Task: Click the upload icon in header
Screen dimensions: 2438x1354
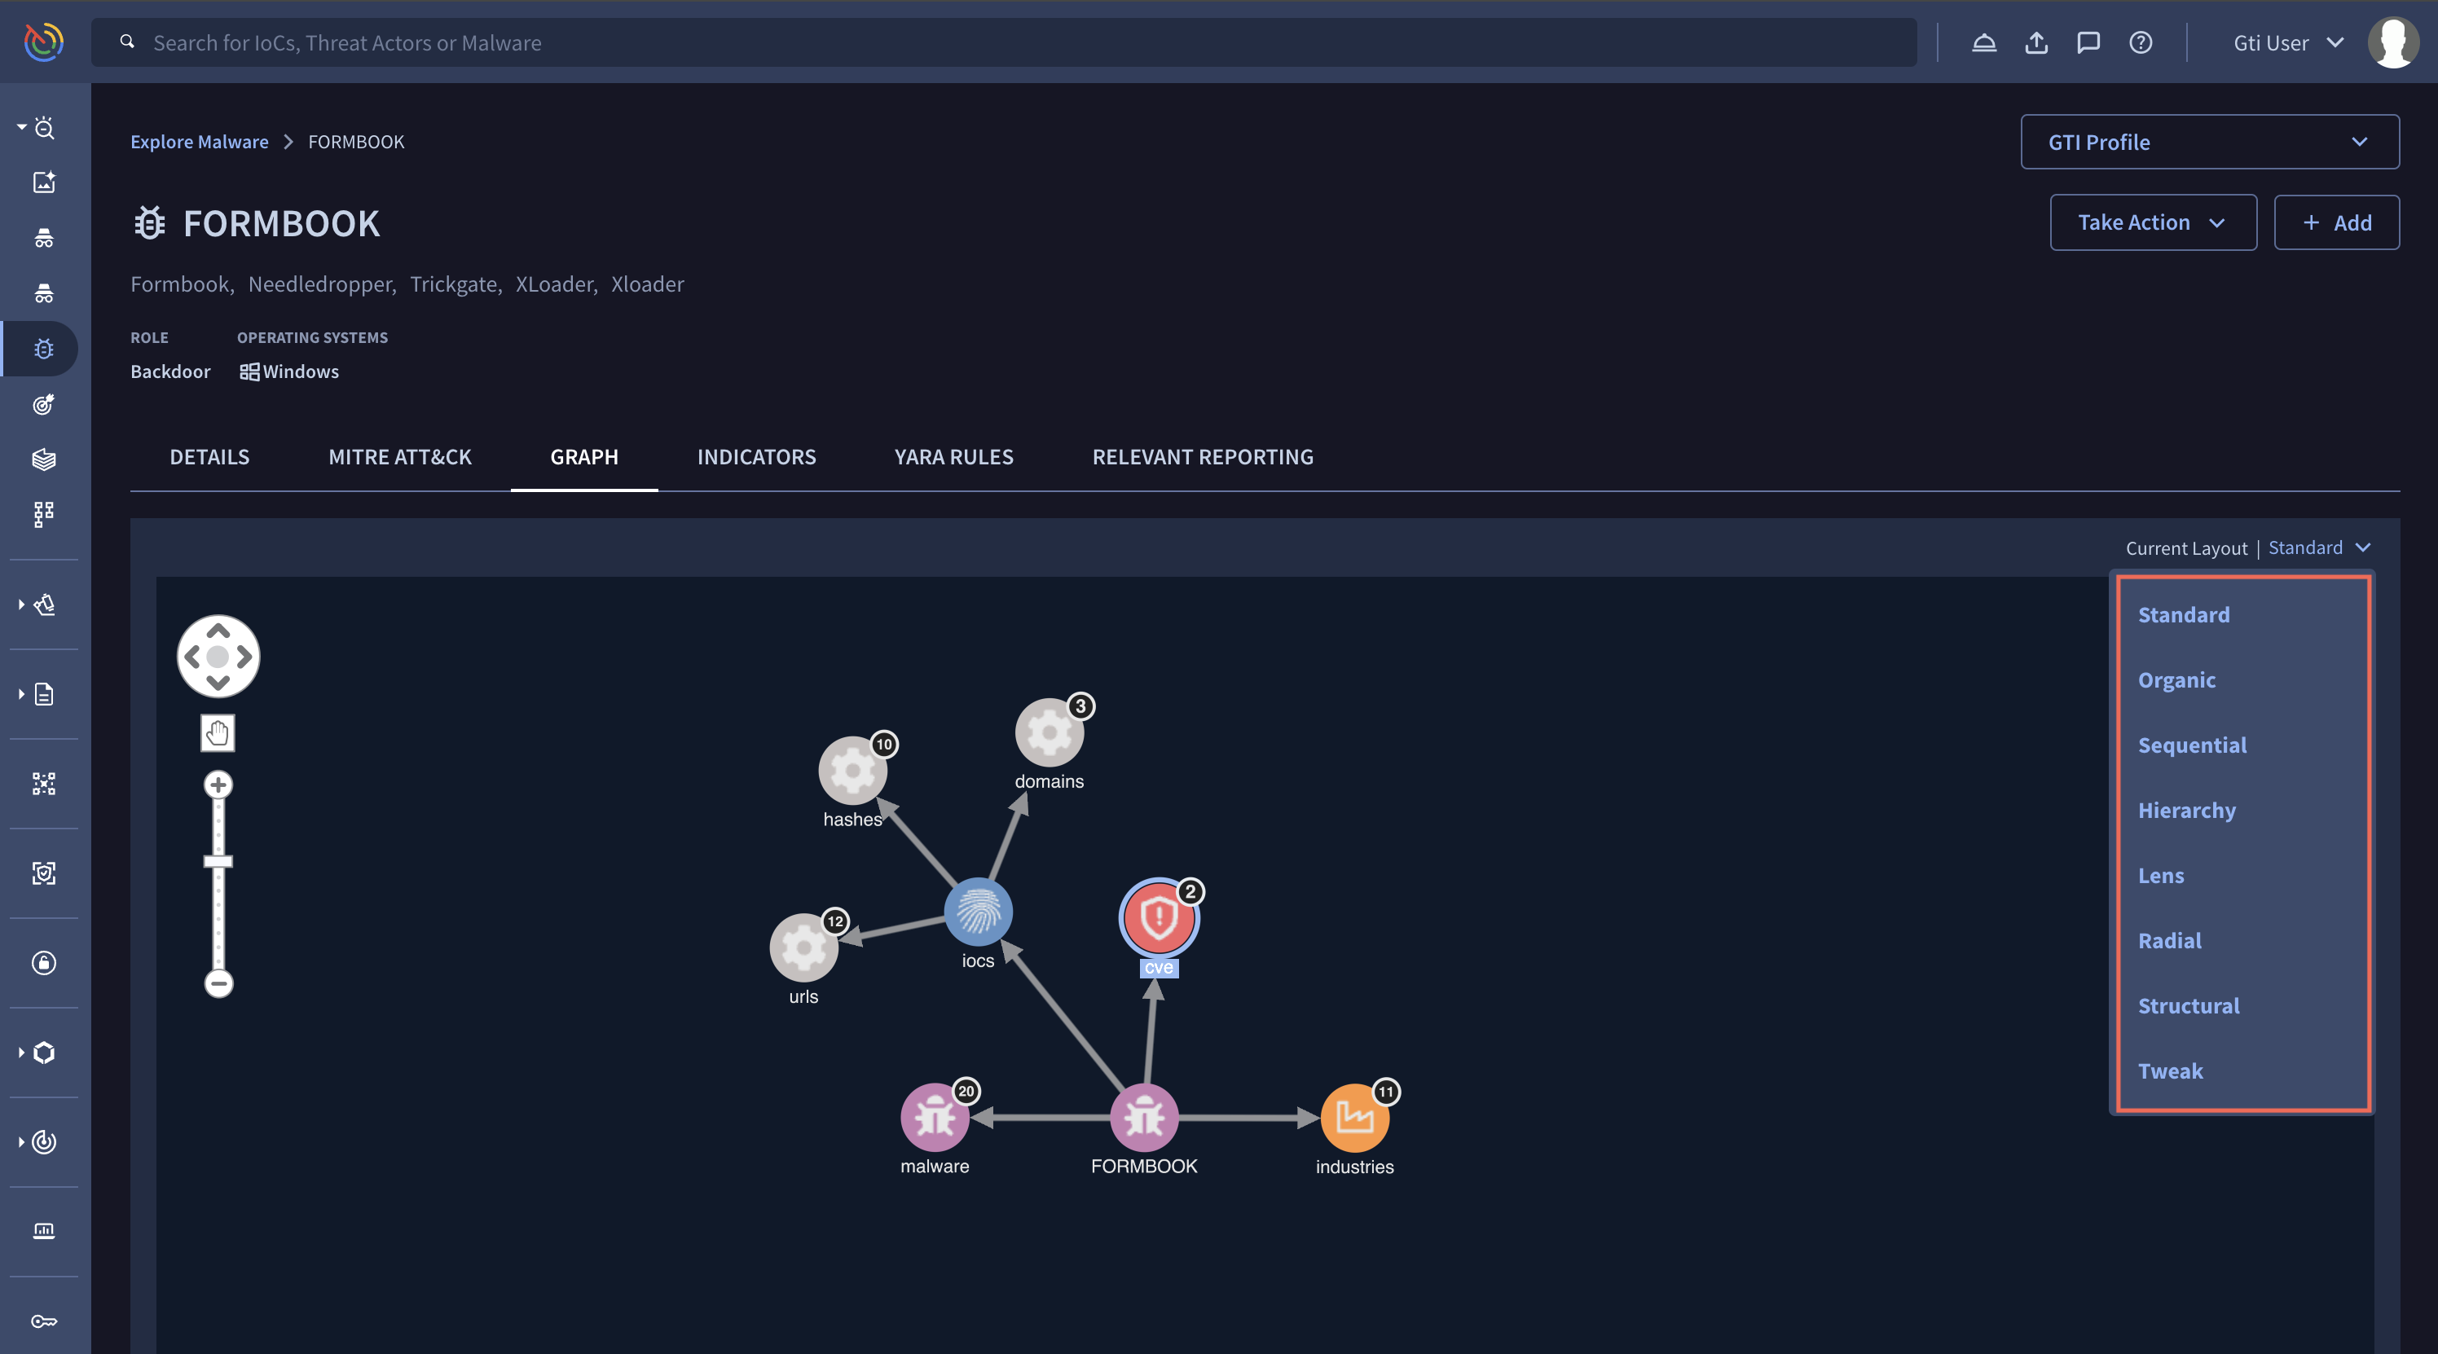Action: [x=2035, y=42]
